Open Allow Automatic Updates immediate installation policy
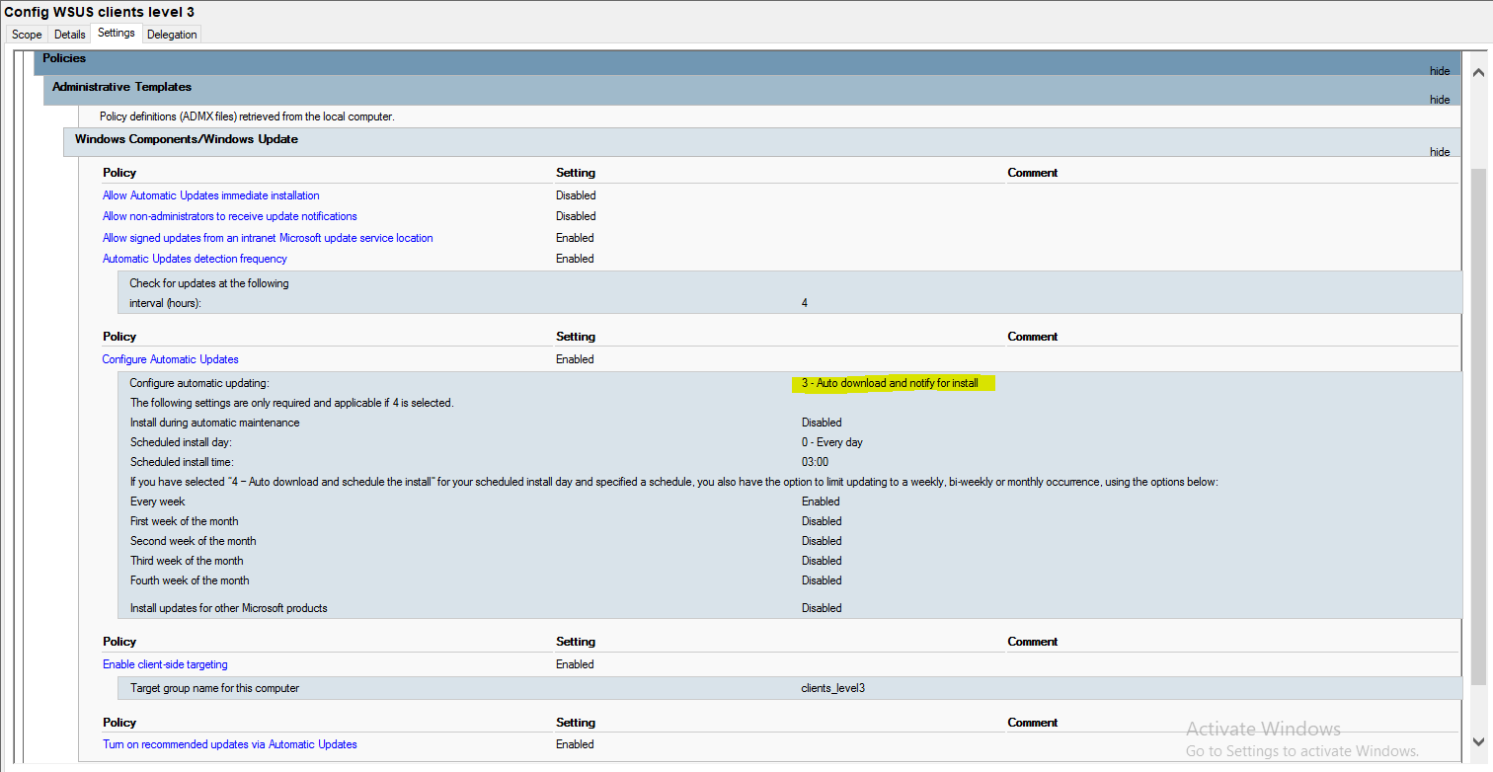The height and width of the screenshot is (772, 1493). coord(211,195)
